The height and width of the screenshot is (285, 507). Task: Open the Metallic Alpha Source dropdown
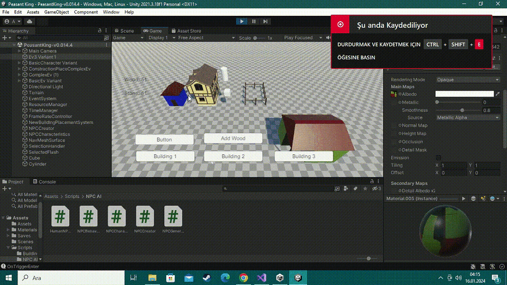(x=467, y=117)
